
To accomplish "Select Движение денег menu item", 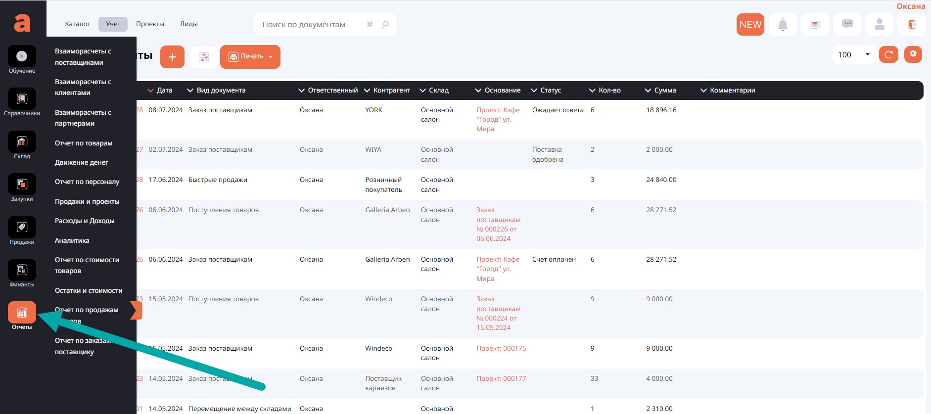I will click(x=82, y=162).
